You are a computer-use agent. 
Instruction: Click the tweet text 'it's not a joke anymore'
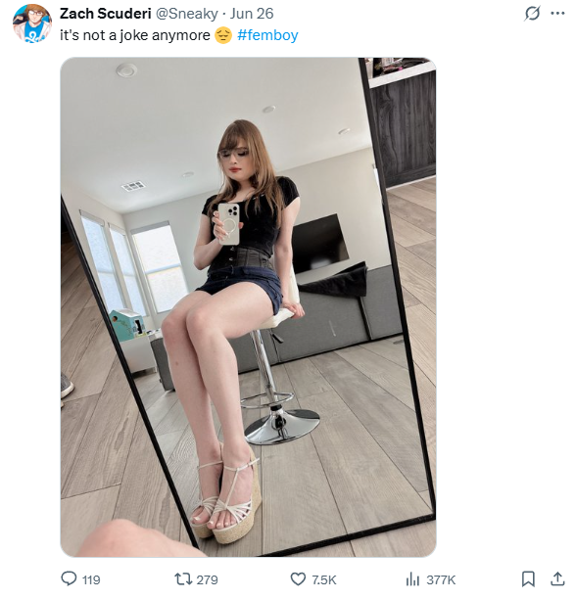pos(135,35)
